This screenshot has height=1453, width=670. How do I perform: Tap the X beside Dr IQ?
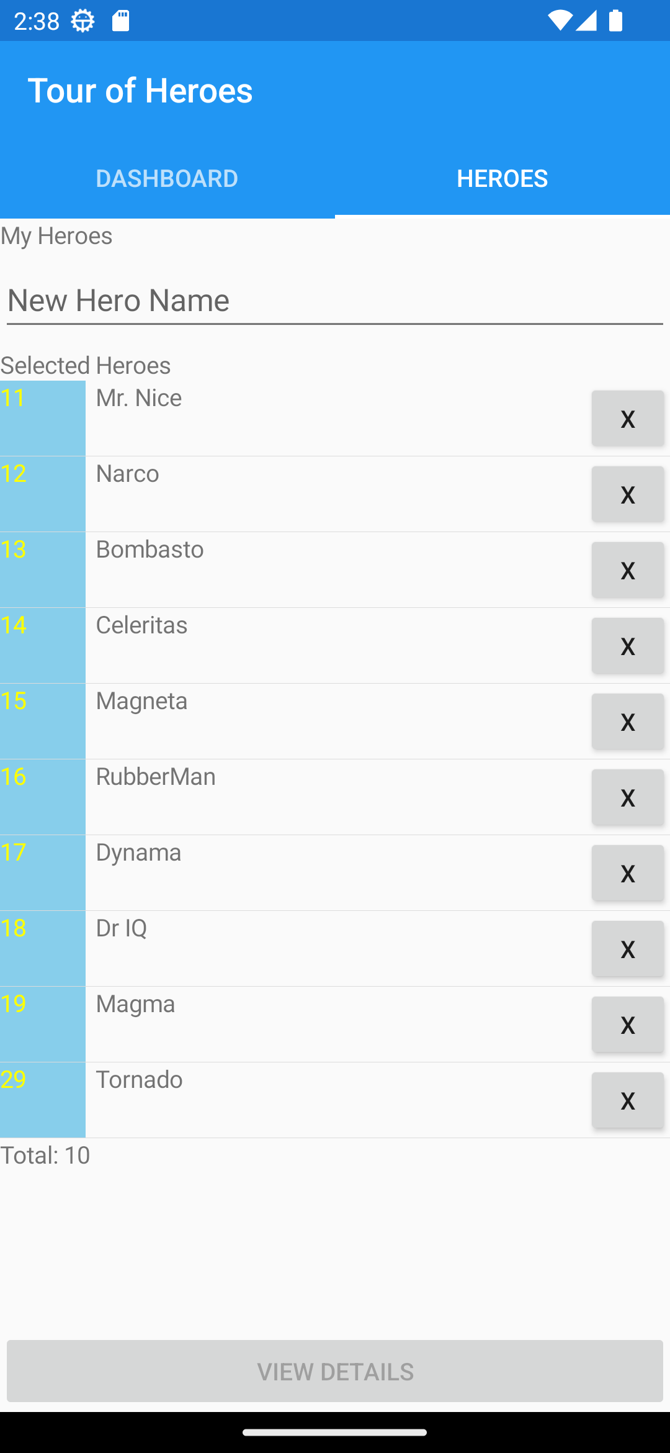pos(627,949)
